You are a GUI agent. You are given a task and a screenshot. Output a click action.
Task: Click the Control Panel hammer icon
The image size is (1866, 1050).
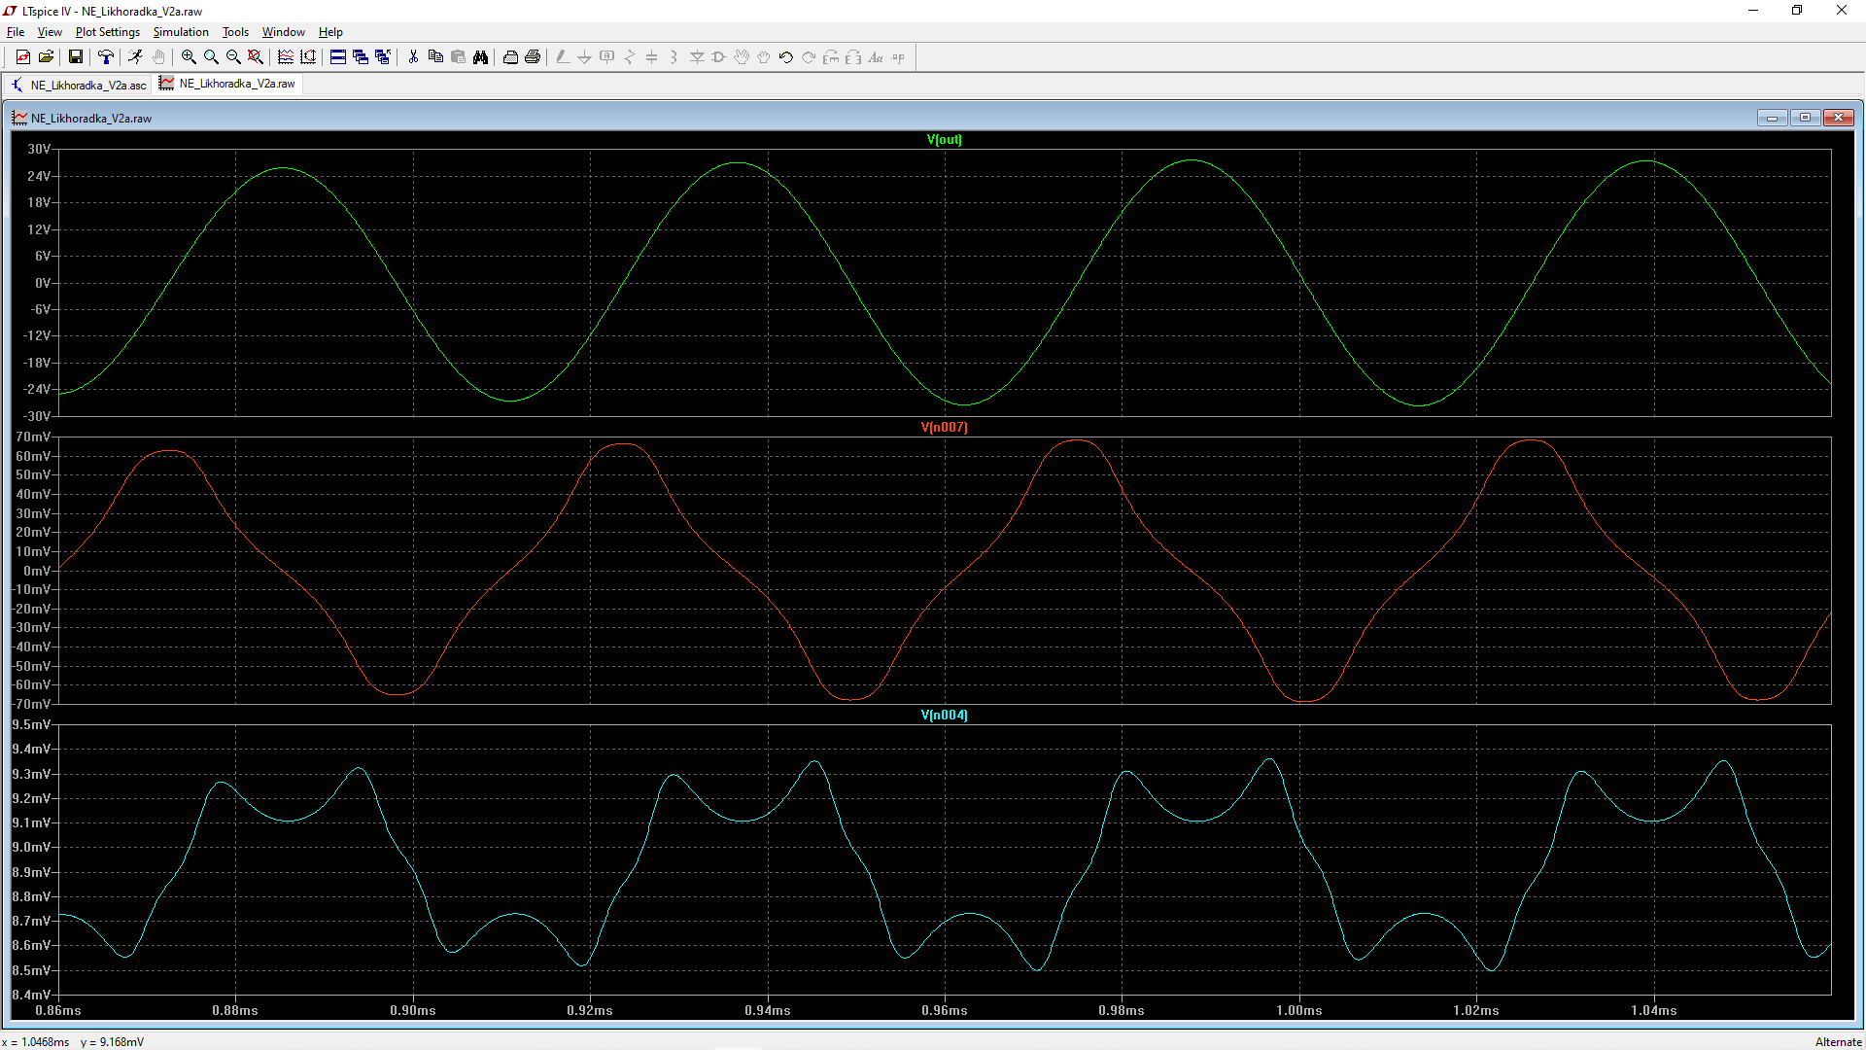[x=106, y=57]
